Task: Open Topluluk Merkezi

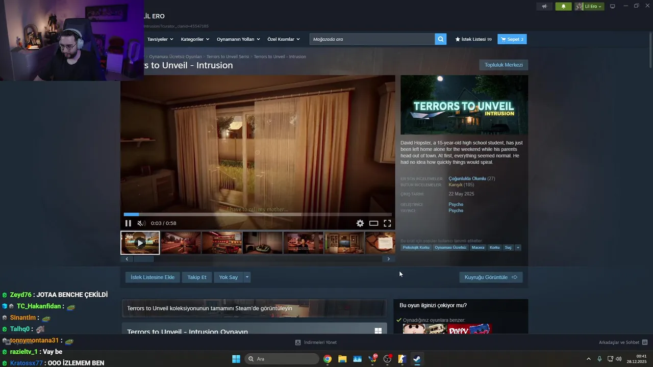Action: (504, 65)
